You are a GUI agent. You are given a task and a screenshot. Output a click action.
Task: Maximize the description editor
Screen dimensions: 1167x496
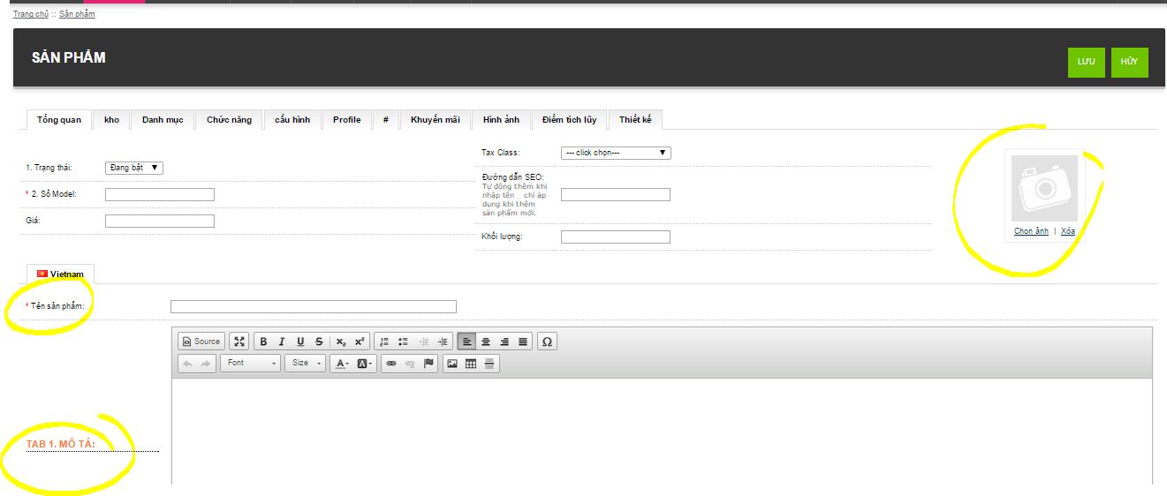239,342
